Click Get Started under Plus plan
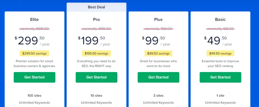This screenshot has width=259, height=107. click(x=158, y=77)
